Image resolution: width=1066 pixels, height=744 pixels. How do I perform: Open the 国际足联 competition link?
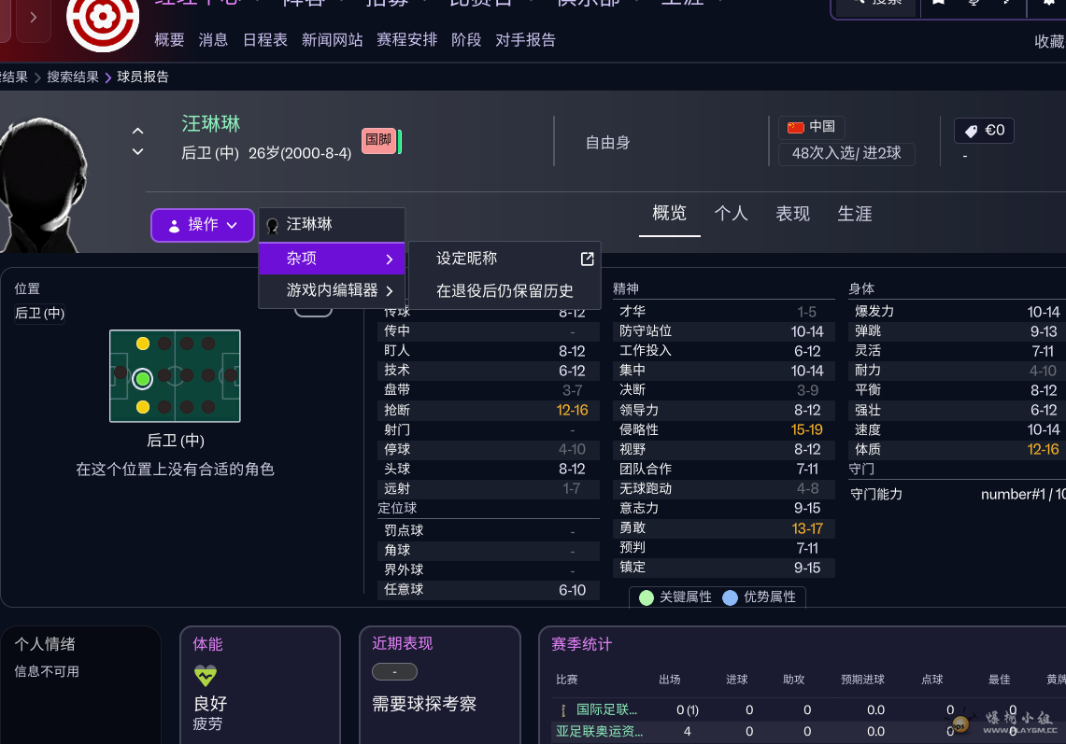click(x=606, y=710)
